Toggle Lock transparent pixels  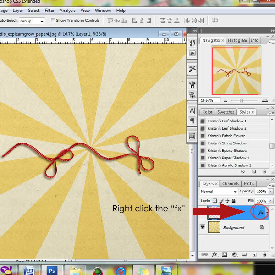pos(214,201)
